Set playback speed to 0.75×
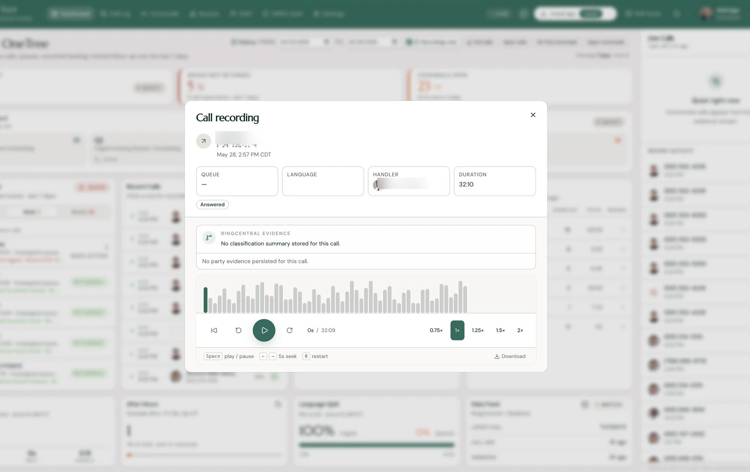 436,330
